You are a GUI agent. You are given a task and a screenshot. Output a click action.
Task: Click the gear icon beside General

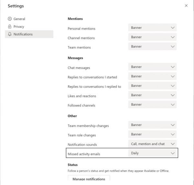pos(10,19)
